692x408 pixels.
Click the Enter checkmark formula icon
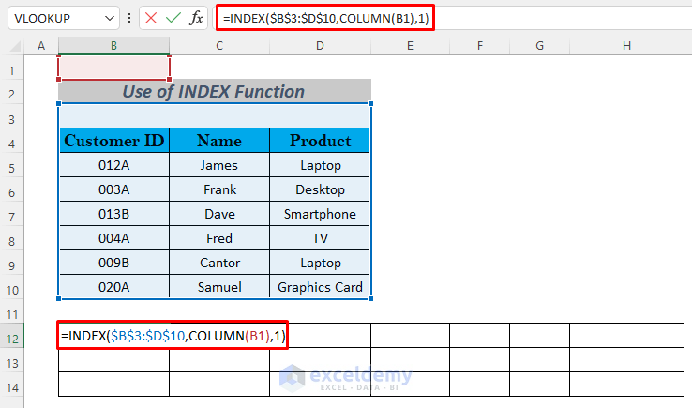coord(173,18)
